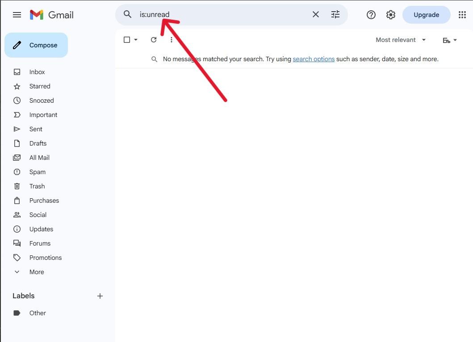This screenshot has height=342, width=473.
Task: Click the Upgrade button
Action: pyautogui.click(x=426, y=15)
